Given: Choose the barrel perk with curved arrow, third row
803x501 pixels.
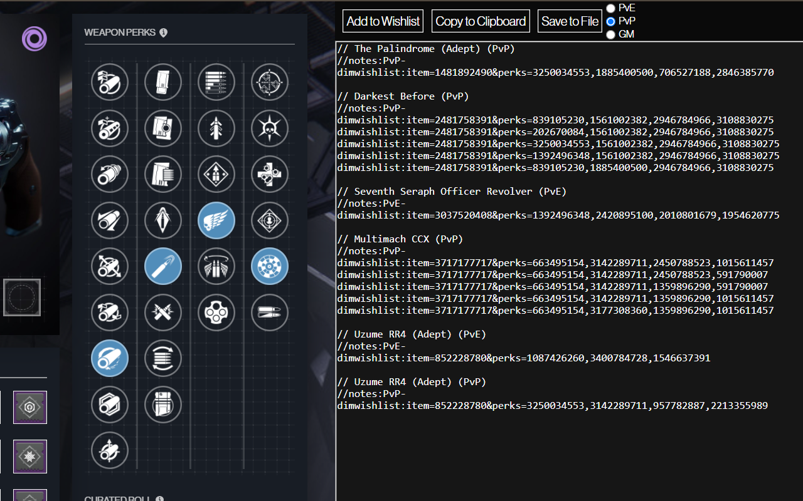Looking at the screenshot, I should click(110, 174).
